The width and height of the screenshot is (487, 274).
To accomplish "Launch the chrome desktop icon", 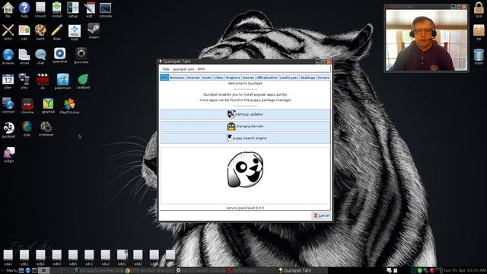I will pos(27,106).
